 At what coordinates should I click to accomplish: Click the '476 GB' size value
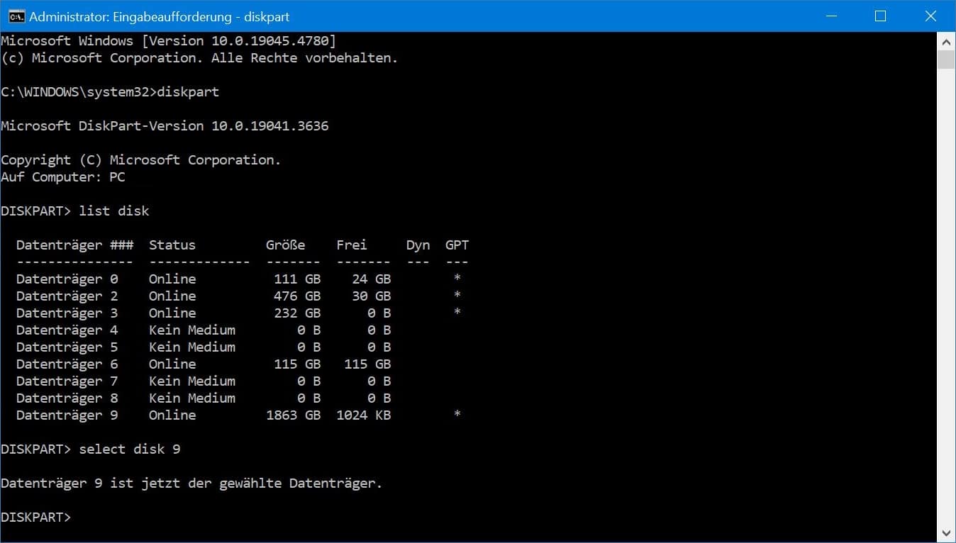[297, 296]
